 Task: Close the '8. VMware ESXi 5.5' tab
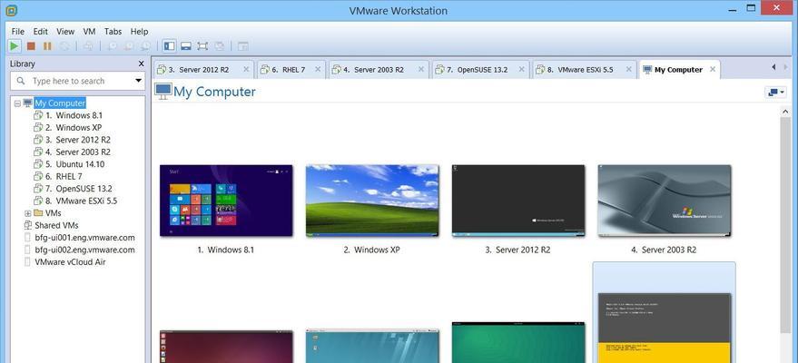(x=628, y=69)
